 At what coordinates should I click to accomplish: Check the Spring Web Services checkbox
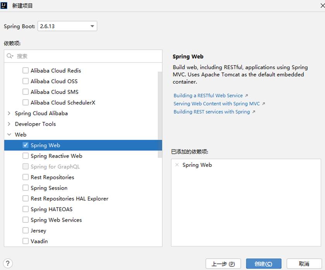coord(26,220)
